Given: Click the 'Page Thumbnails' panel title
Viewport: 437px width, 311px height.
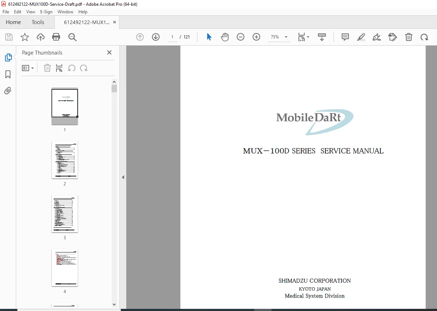Looking at the screenshot, I should pyautogui.click(x=42, y=53).
